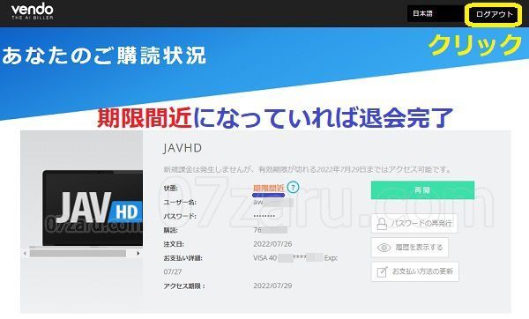Screen dimensions: 529x319
Task: Click the green 再開 resume button
Action: tap(422, 190)
